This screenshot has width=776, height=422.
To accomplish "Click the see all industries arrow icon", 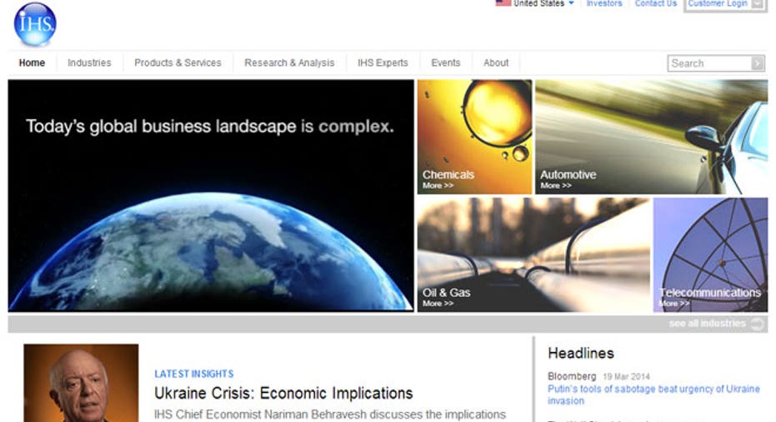I will 757,324.
